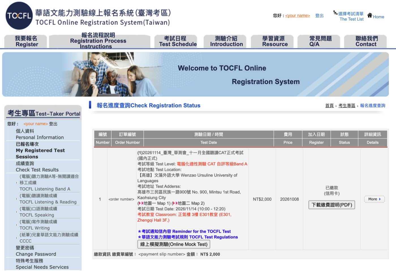Select the NT$2,000 price cell
This screenshot has width=396, height=271.
tap(262, 199)
